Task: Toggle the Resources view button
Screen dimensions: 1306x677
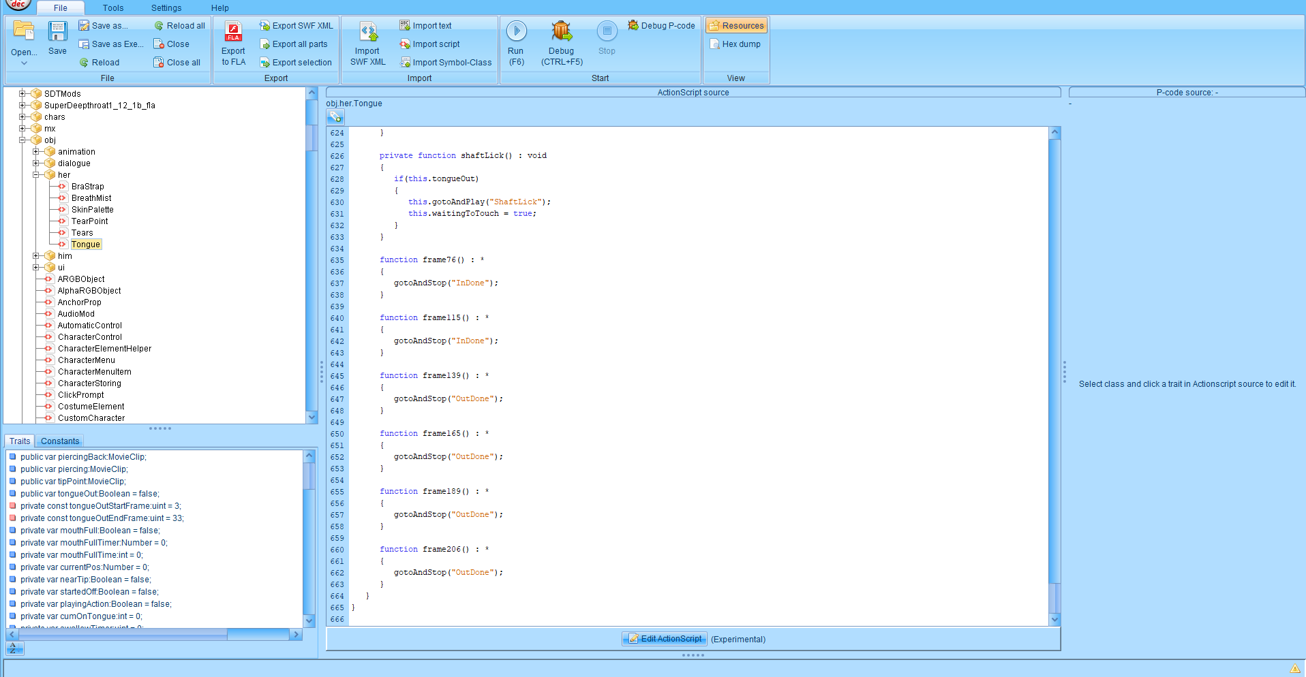Action: tap(736, 26)
